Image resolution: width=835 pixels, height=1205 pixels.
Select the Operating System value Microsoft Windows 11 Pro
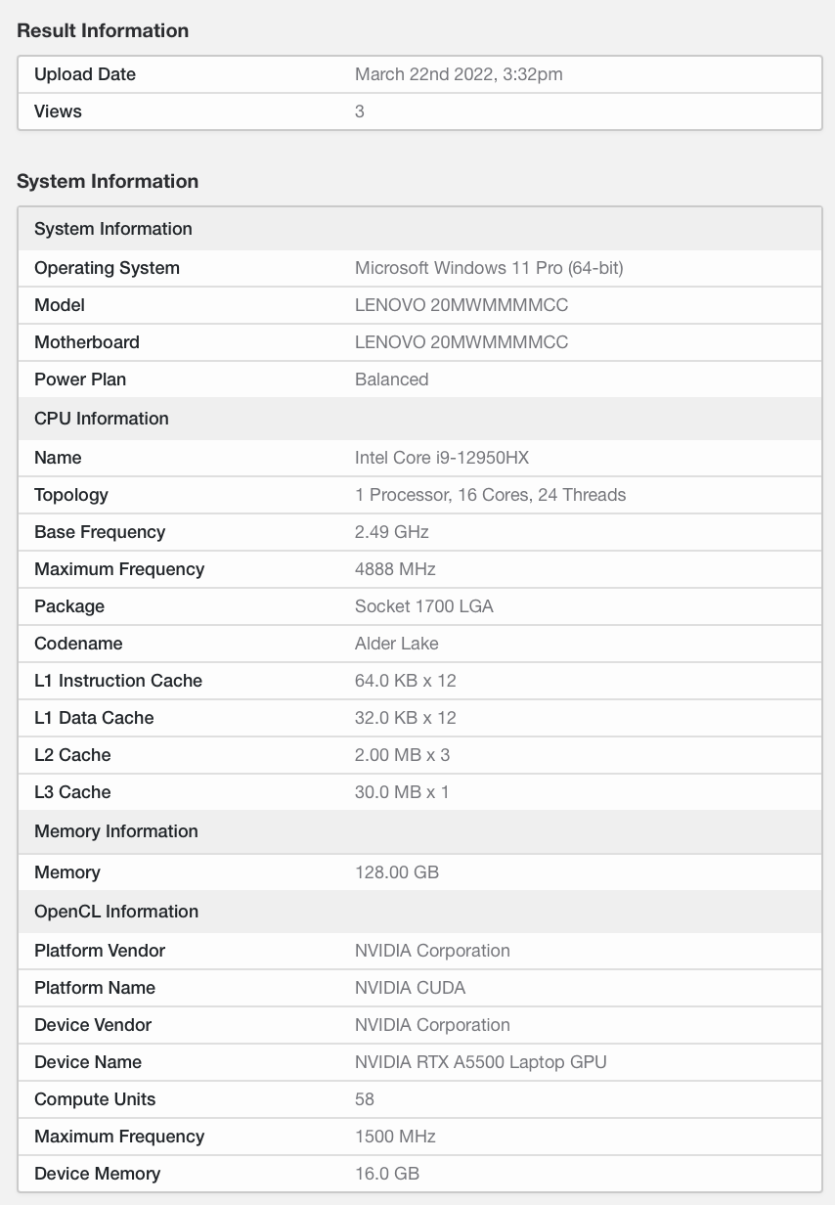click(489, 268)
